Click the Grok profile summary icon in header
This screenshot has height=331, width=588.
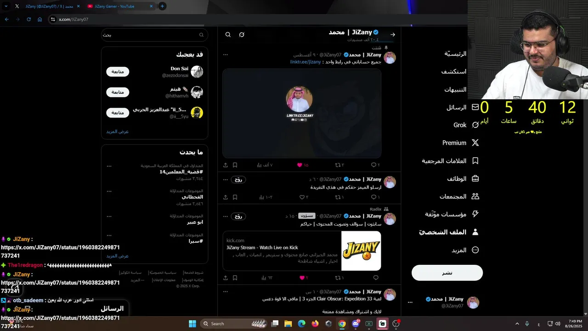tap(242, 34)
